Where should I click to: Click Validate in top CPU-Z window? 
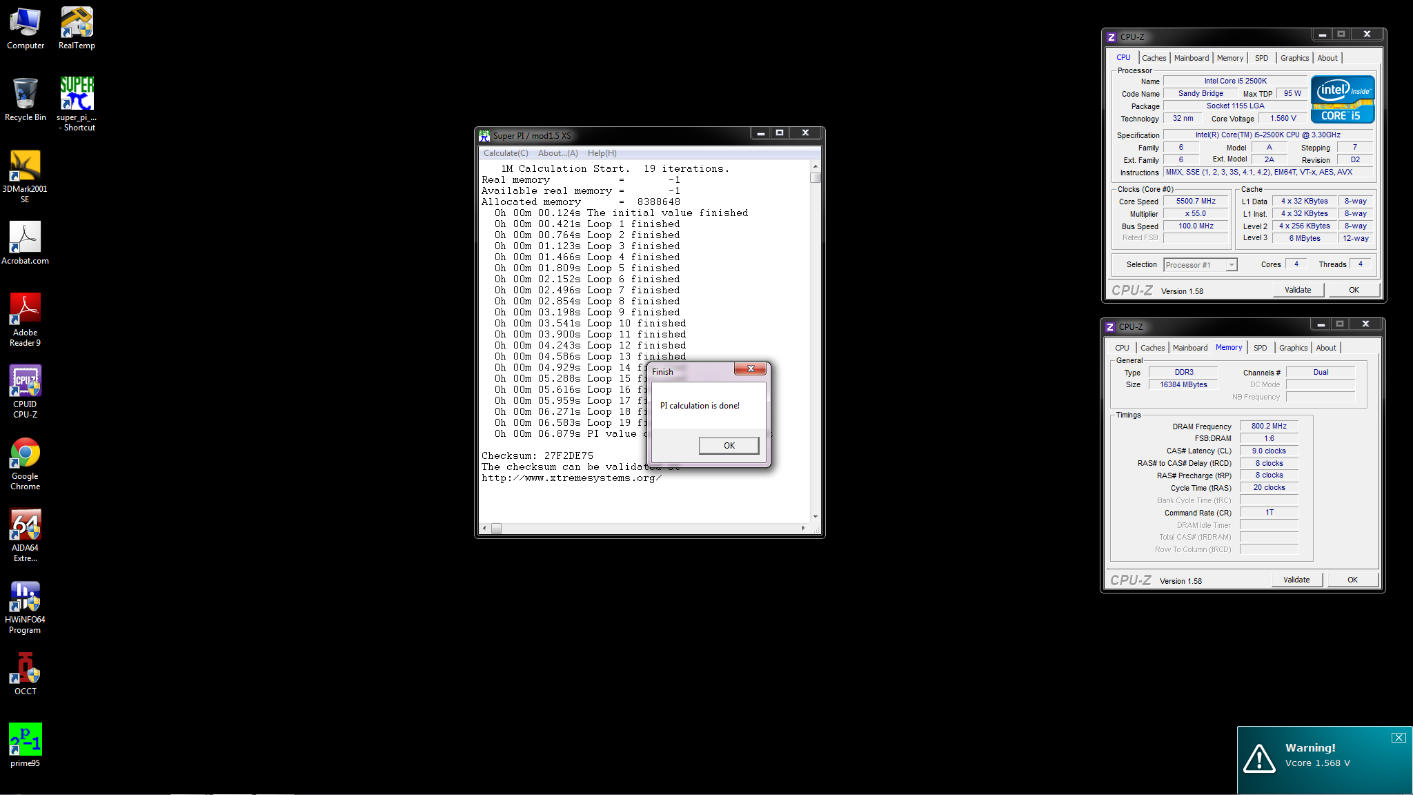tap(1298, 290)
